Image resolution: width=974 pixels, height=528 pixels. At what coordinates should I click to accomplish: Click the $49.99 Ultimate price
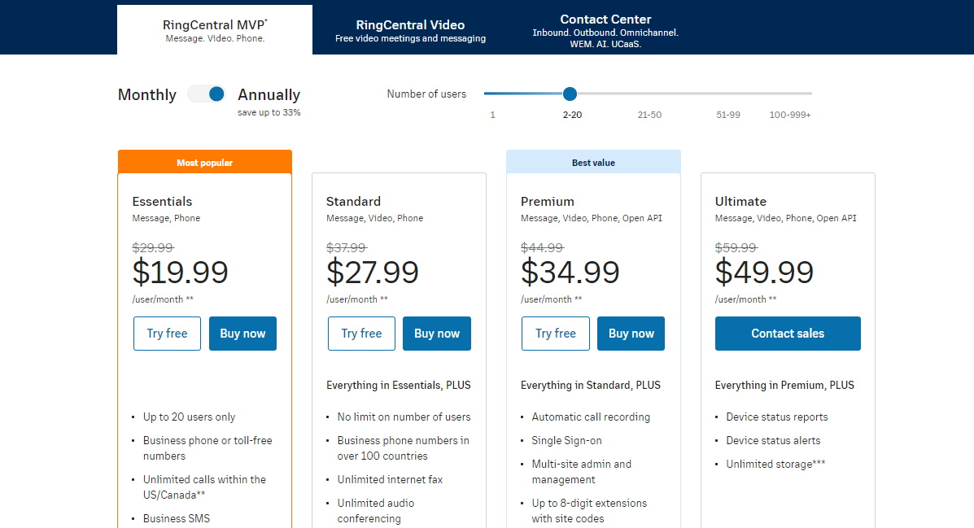764,272
